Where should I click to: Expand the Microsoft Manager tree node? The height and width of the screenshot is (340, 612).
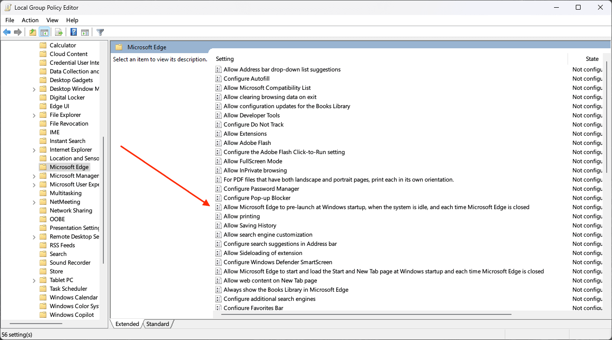coord(34,176)
